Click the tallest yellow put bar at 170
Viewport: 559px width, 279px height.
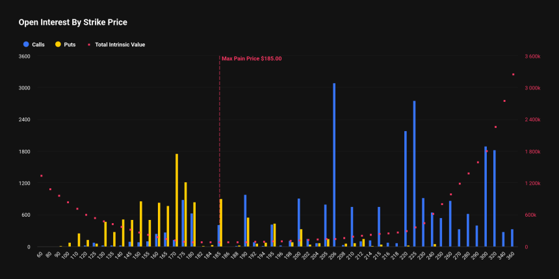pyautogui.click(x=177, y=200)
